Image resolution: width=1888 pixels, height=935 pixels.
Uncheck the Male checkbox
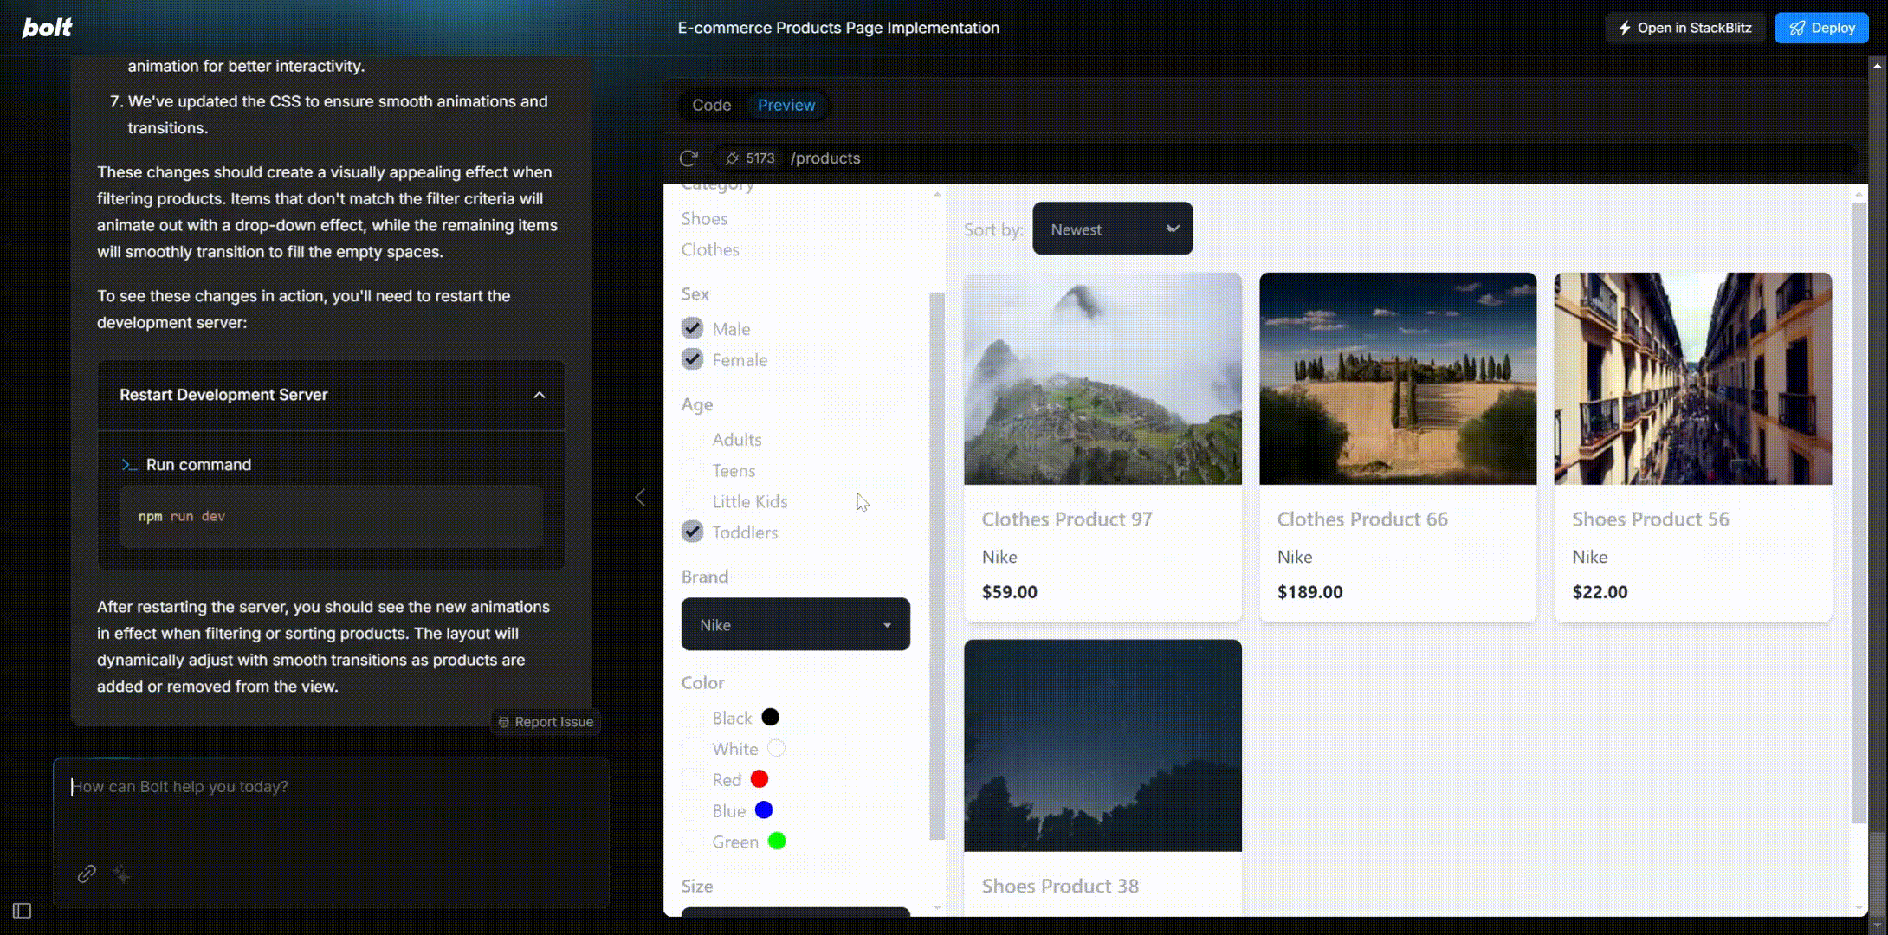692,328
